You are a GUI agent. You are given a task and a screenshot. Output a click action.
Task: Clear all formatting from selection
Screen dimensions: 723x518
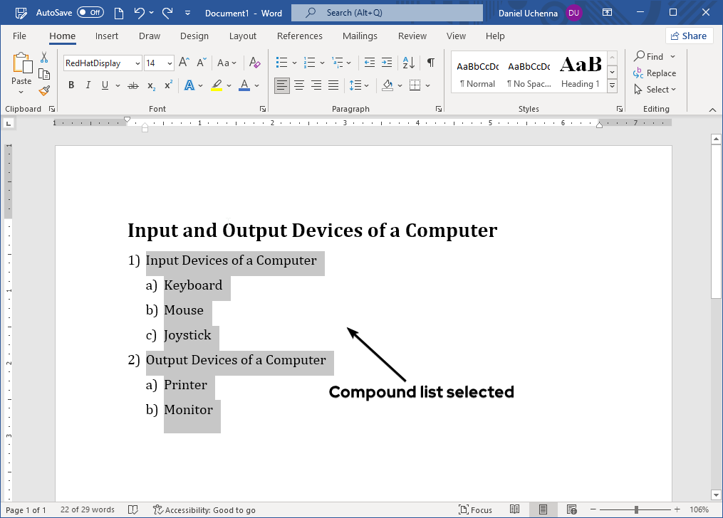point(255,63)
